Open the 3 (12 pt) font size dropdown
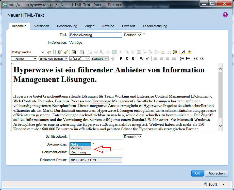This screenshot has width=234, height=190. tap(79, 59)
